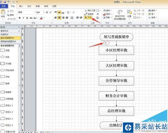Screen dimensions: 168x133
Task: Open the 文件 (File) tab
Action: tap(4, 6)
